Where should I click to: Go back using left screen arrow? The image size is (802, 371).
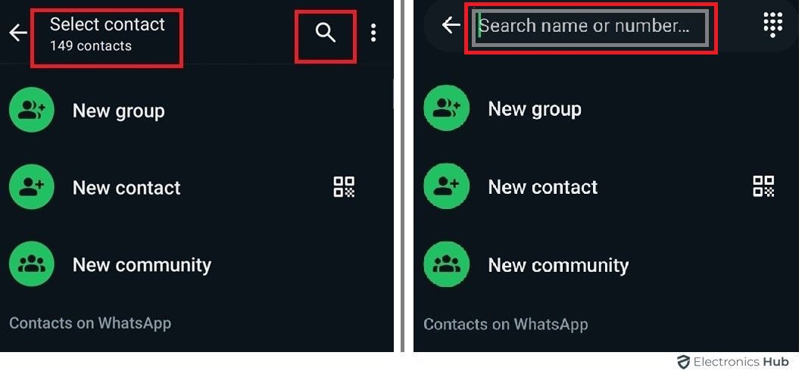(18, 33)
